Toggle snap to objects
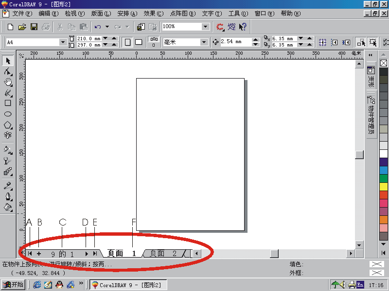This screenshot has height=291, width=389. point(346,42)
